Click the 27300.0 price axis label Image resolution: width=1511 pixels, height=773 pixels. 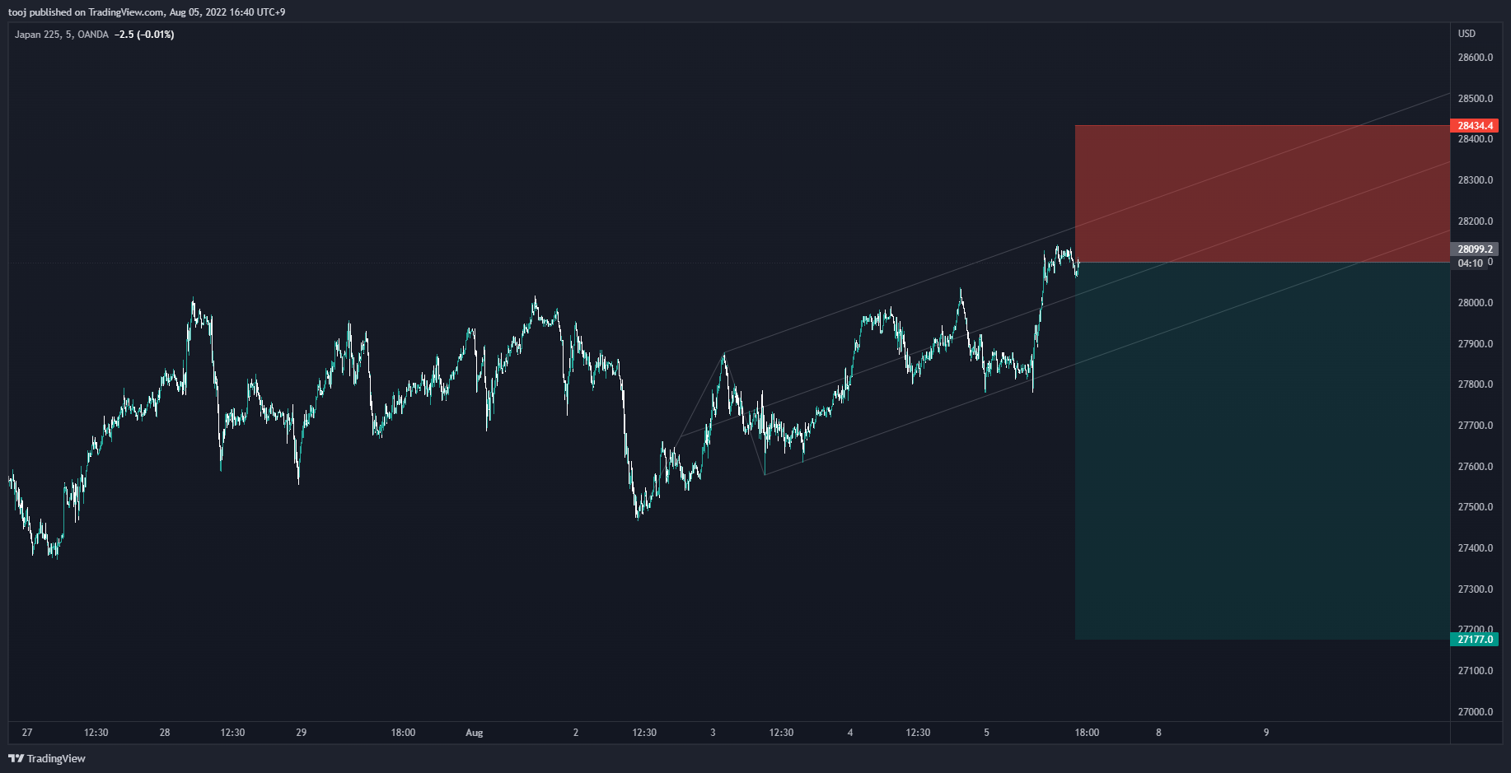click(1475, 589)
